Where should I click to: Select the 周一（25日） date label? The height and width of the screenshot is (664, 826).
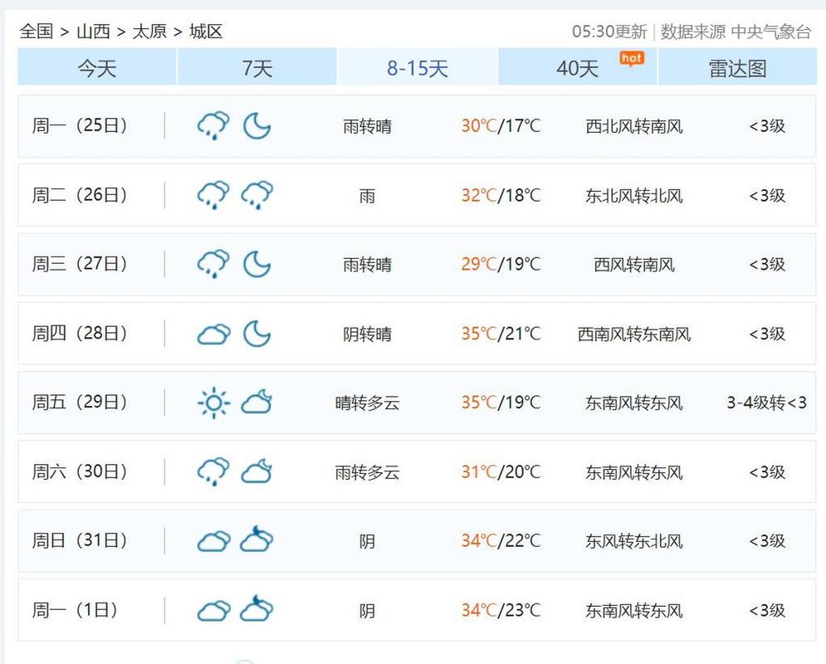[80, 125]
